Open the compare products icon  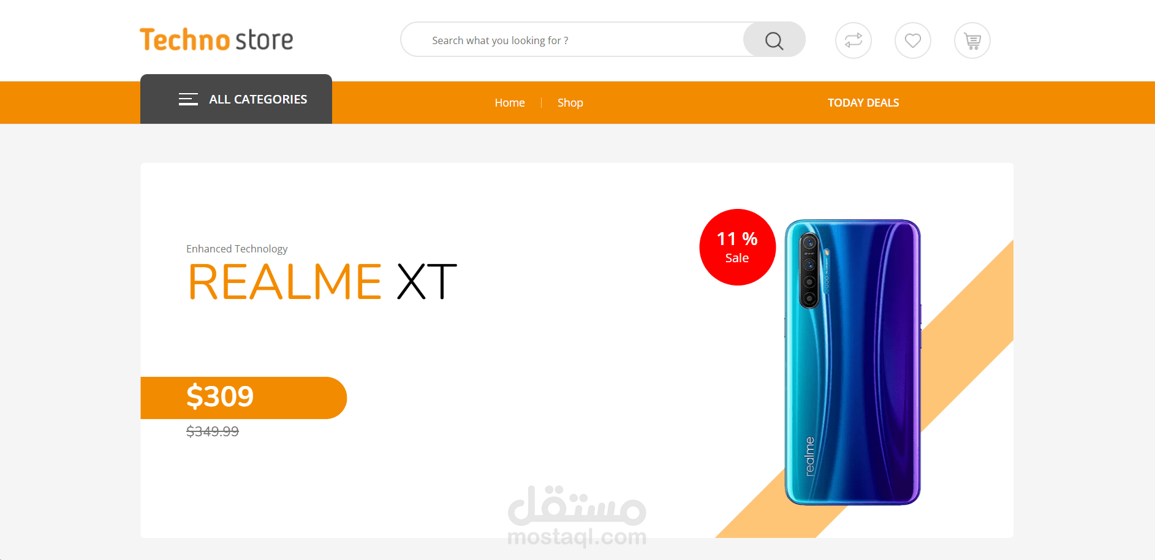click(x=853, y=40)
